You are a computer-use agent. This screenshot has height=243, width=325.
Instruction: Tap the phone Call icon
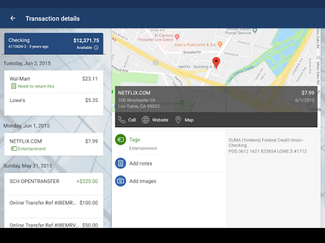click(122, 120)
